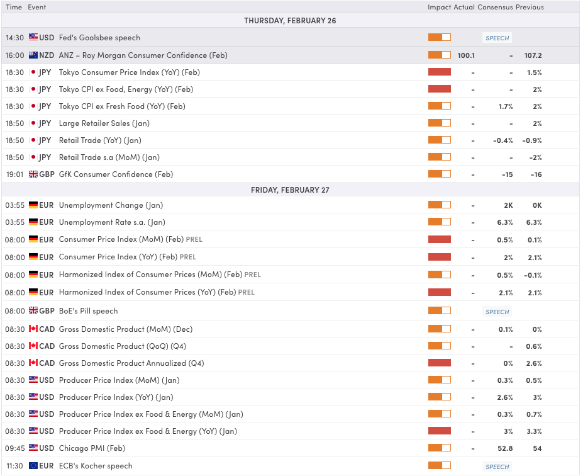The image size is (583, 476).
Task: Click the US flag beside Chicago PMI event
Action: 35,448
